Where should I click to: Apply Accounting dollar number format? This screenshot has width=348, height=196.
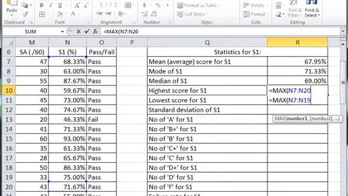144,5
